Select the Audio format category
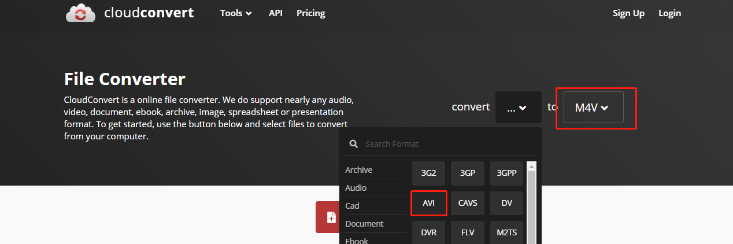The height and width of the screenshot is (244, 733). pyautogui.click(x=356, y=188)
